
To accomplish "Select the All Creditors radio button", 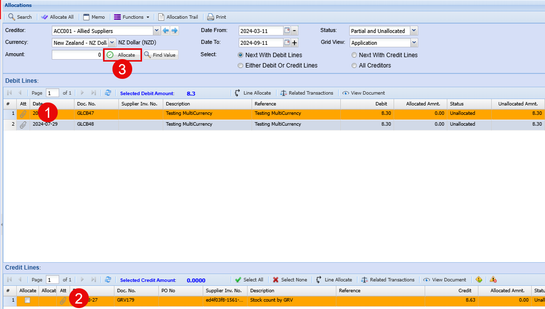I will tap(354, 66).
